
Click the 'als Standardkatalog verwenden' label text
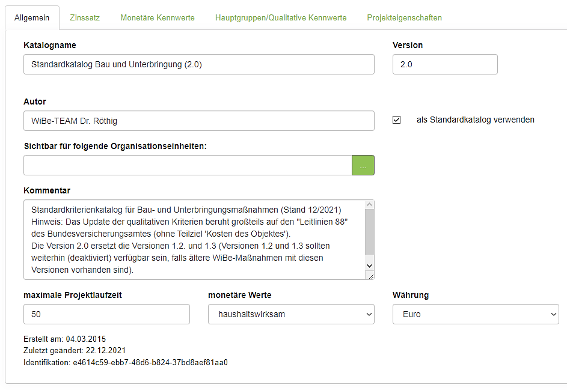pos(475,120)
